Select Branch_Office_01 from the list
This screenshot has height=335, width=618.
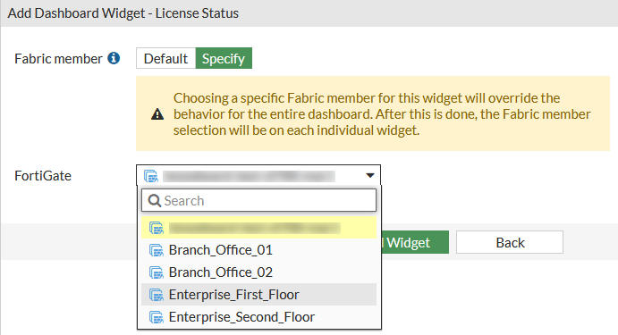click(x=259, y=250)
